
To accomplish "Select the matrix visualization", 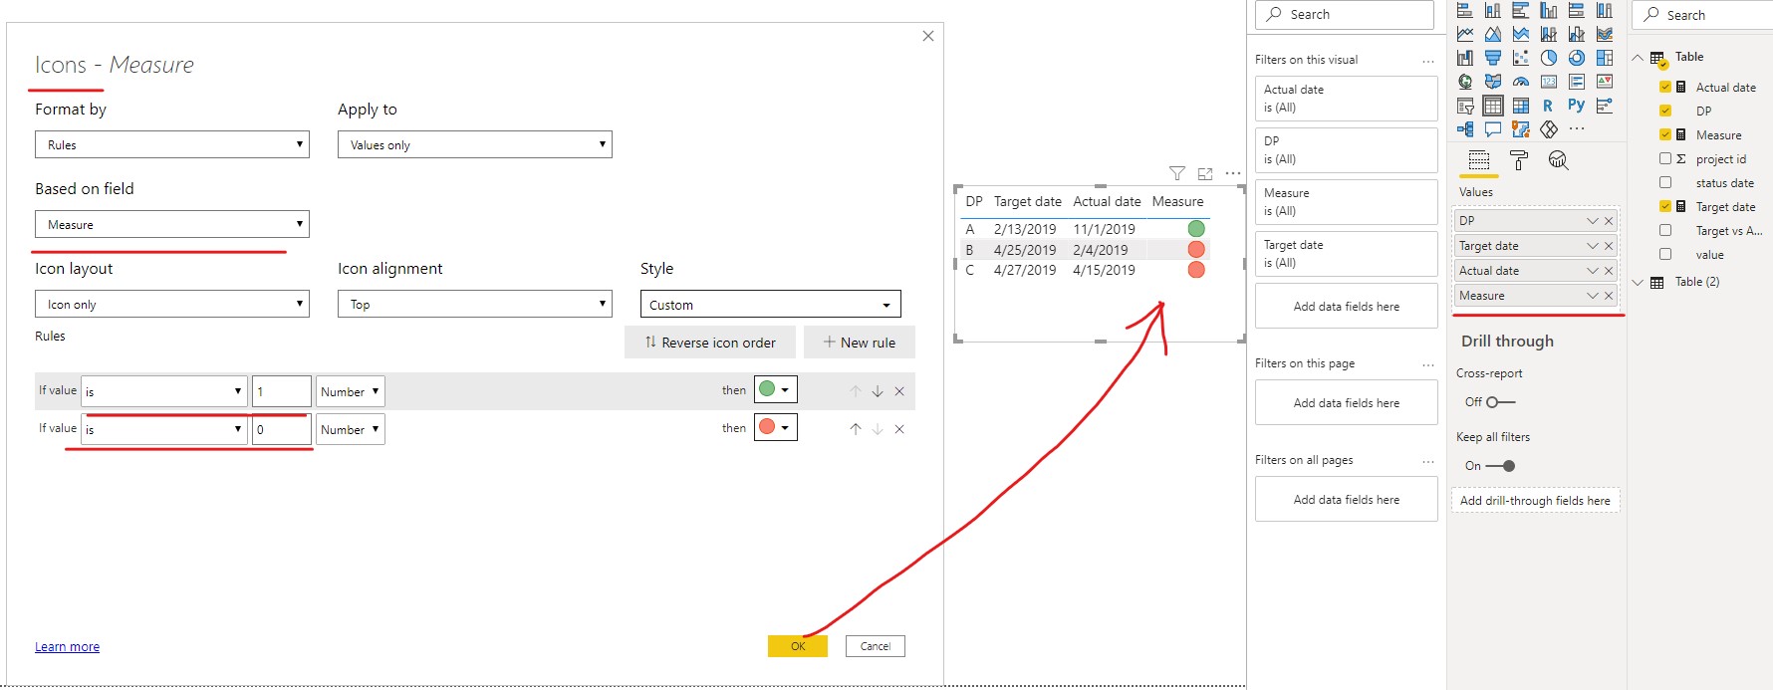I will coord(1521,106).
